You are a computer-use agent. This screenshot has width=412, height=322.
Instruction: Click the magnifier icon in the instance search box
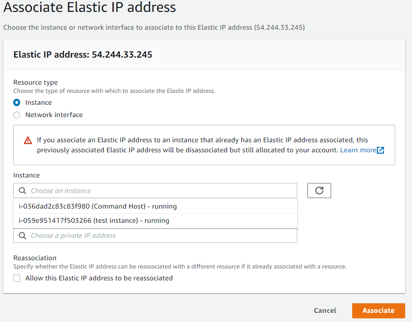click(22, 190)
